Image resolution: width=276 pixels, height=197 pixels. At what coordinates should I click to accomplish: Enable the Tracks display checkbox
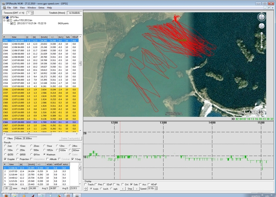coord(86,184)
